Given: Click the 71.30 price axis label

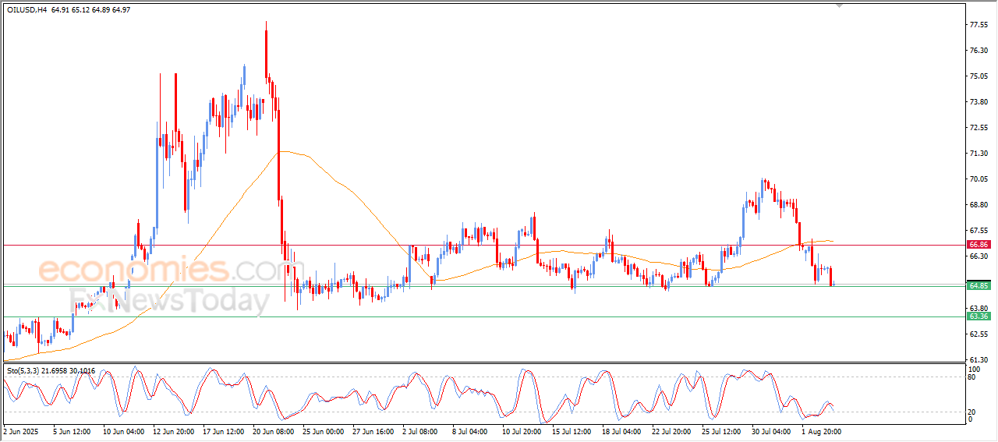Looking at the screenshot, I should pos(979,154).
